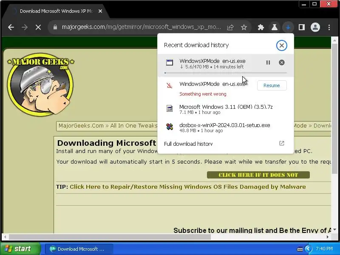Click the downloading exe file icon
Image resolution: width=340 pixels, height=255 pixels.
pyautogui.click(x=170, y=62)
